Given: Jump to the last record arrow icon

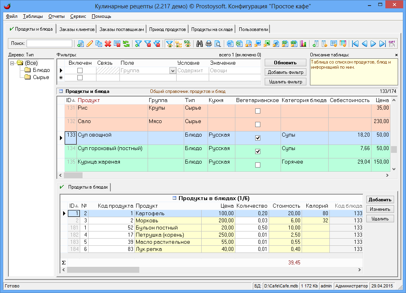Looking at the screenshot, I should click(382, 44).
